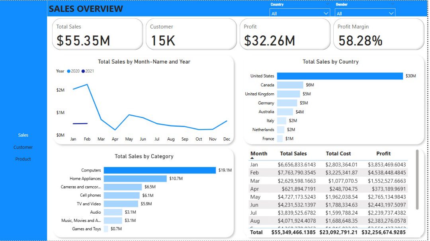
Task: Sort table by Profit column header
Action: tap(383, 154)
